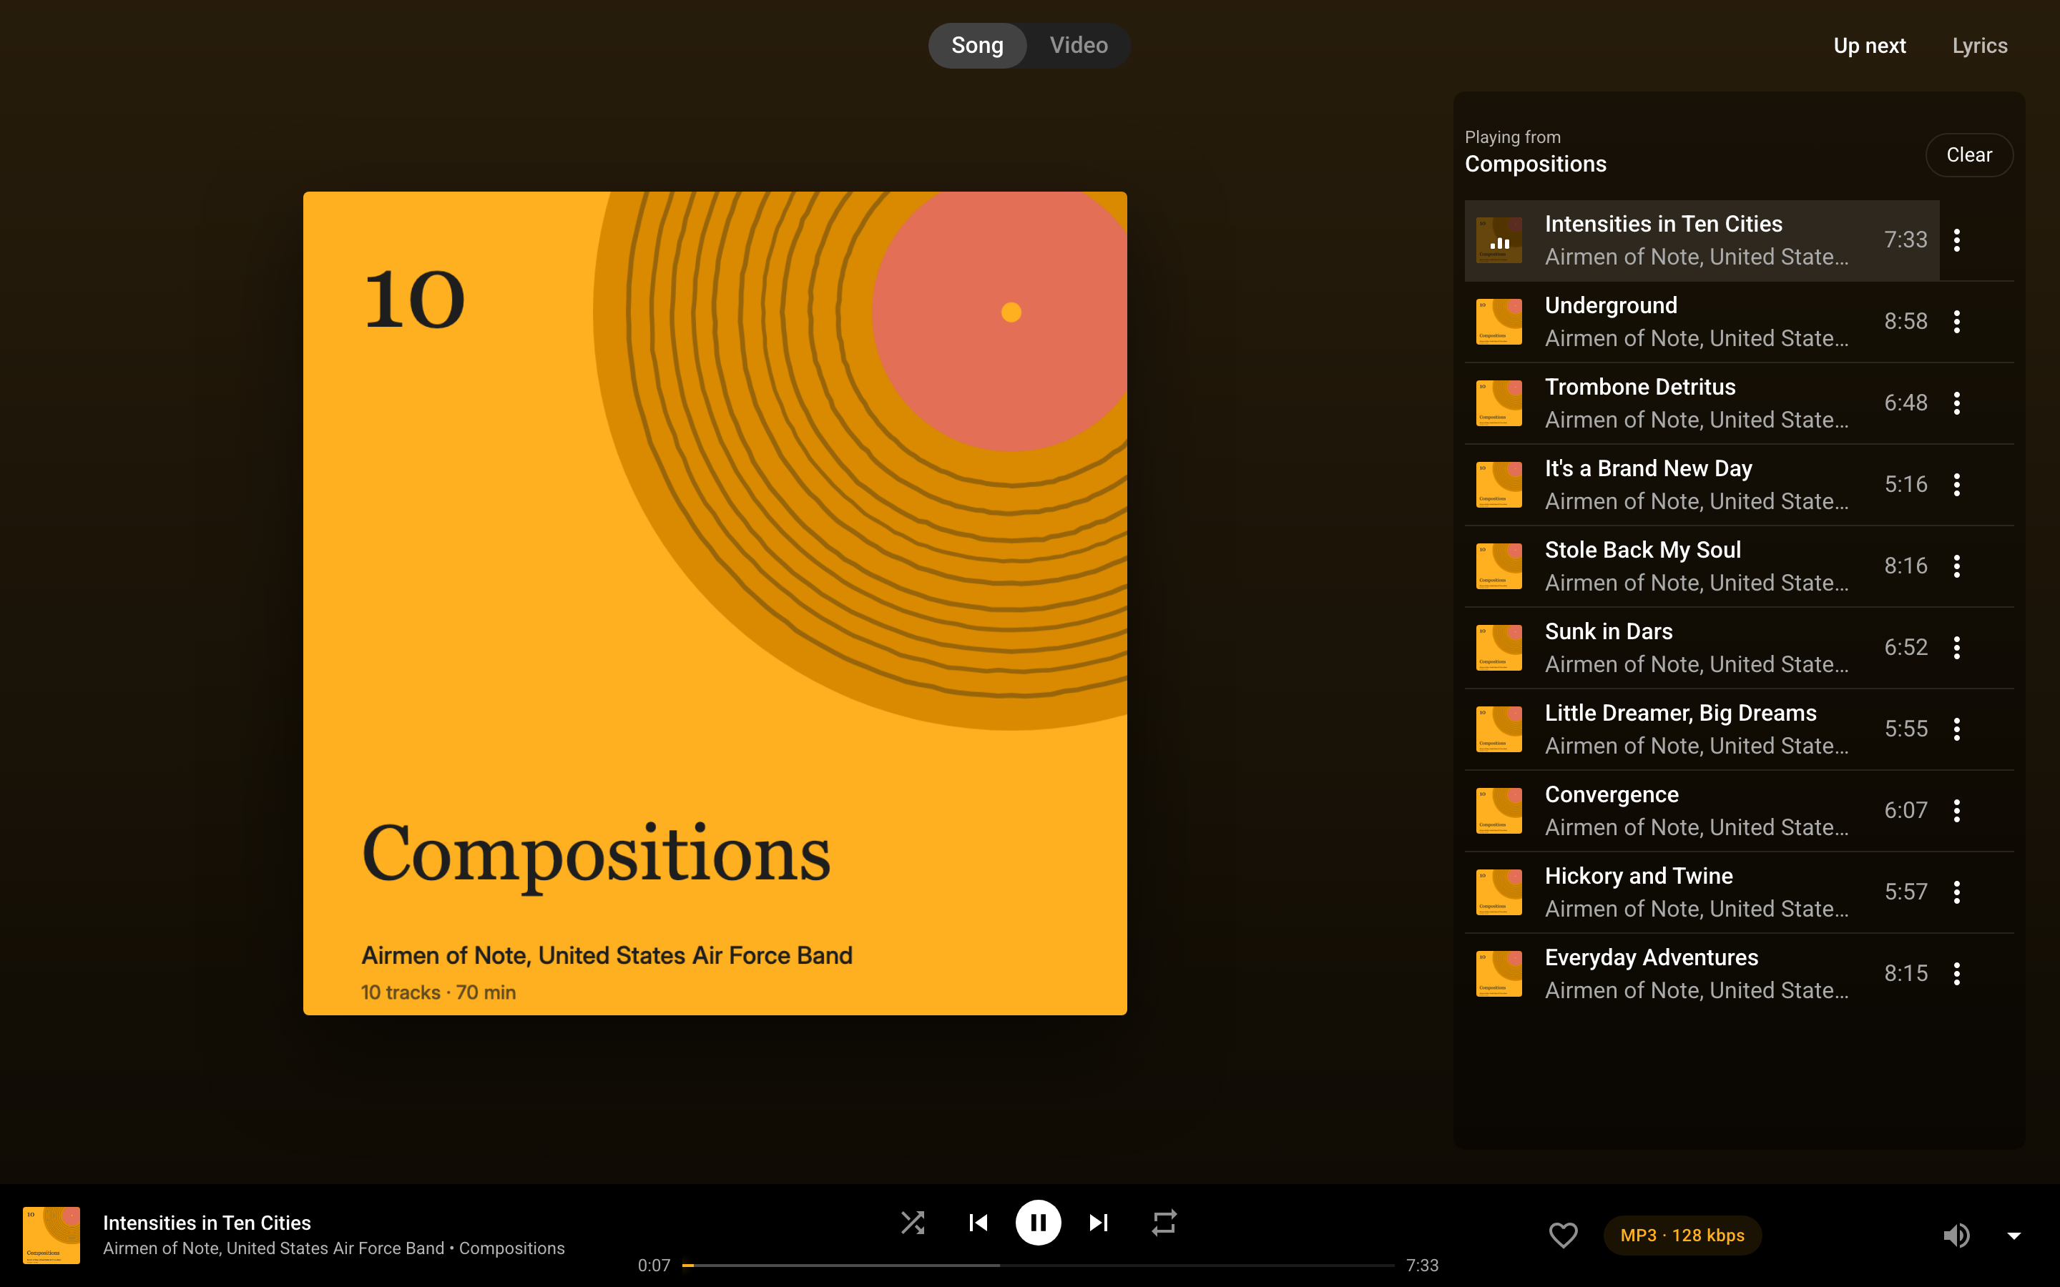Click the Convergence track thumbnail
This screenshot has height=1287, width=2060.
[x=1499, y=810]
